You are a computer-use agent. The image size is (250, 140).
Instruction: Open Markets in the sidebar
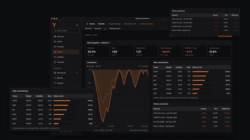[66, 78]
